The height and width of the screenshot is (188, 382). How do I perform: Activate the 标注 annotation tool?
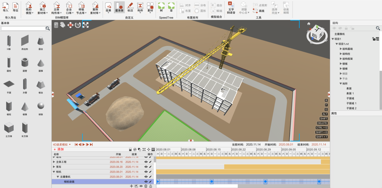130,7
